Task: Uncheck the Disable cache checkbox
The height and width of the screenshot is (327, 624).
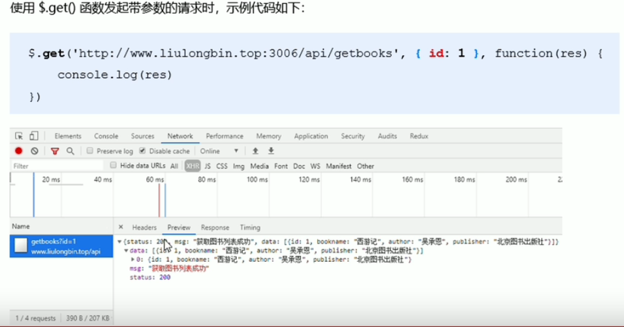Action: (x=142, y=151)
